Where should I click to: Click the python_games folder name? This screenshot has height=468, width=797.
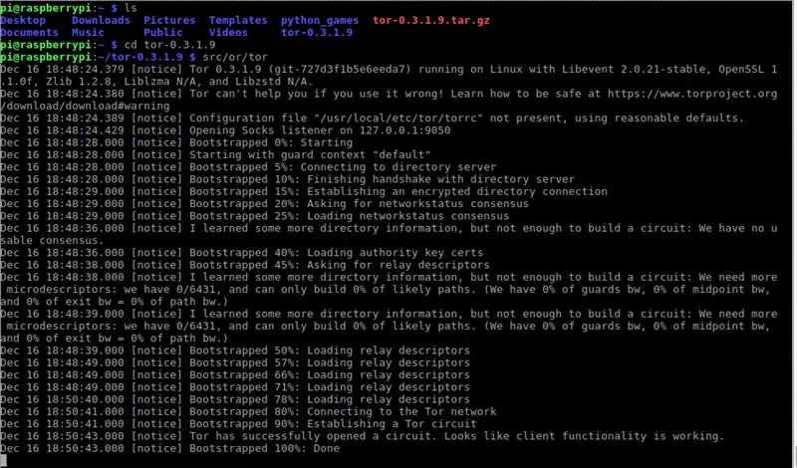tap(320, 21)
